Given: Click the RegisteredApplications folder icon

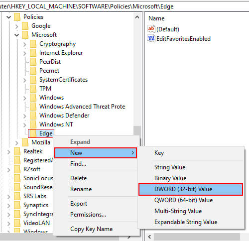Looking at the screenshot, I should [17, 160].
